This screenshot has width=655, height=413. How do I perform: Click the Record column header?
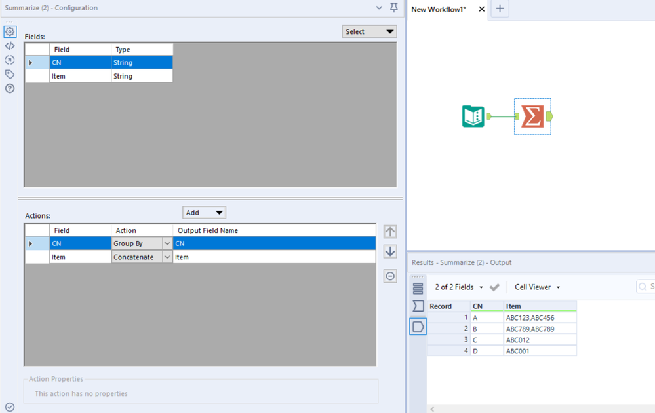[x=449, y=306]
